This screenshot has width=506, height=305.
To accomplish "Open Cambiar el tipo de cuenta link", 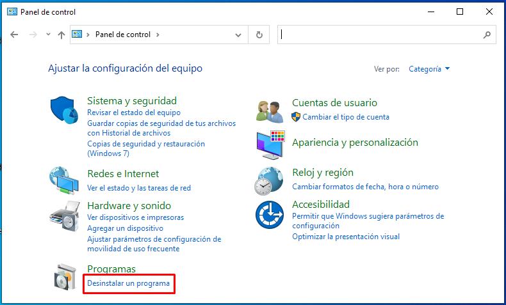I will point(345,117).
